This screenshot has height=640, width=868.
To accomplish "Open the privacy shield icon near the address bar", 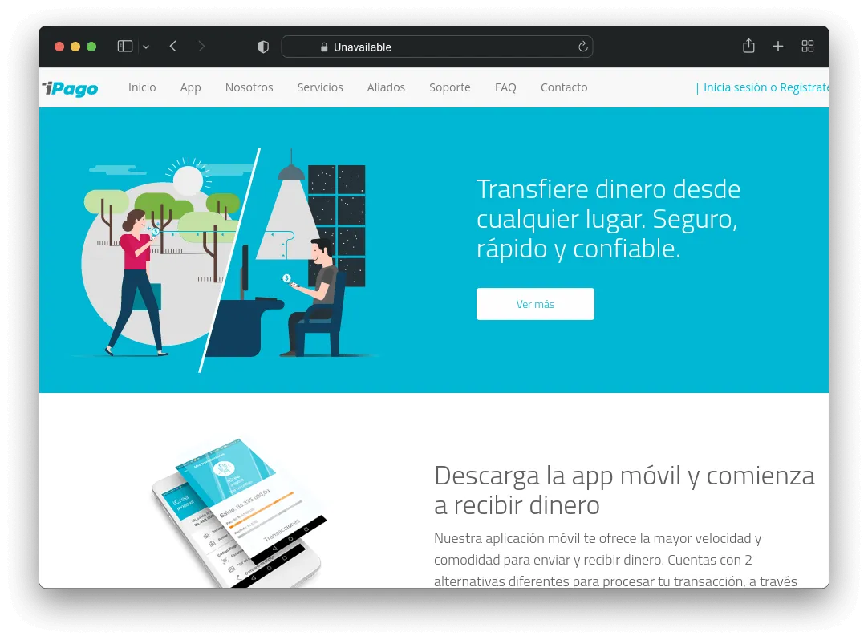I will pos(262,47).
